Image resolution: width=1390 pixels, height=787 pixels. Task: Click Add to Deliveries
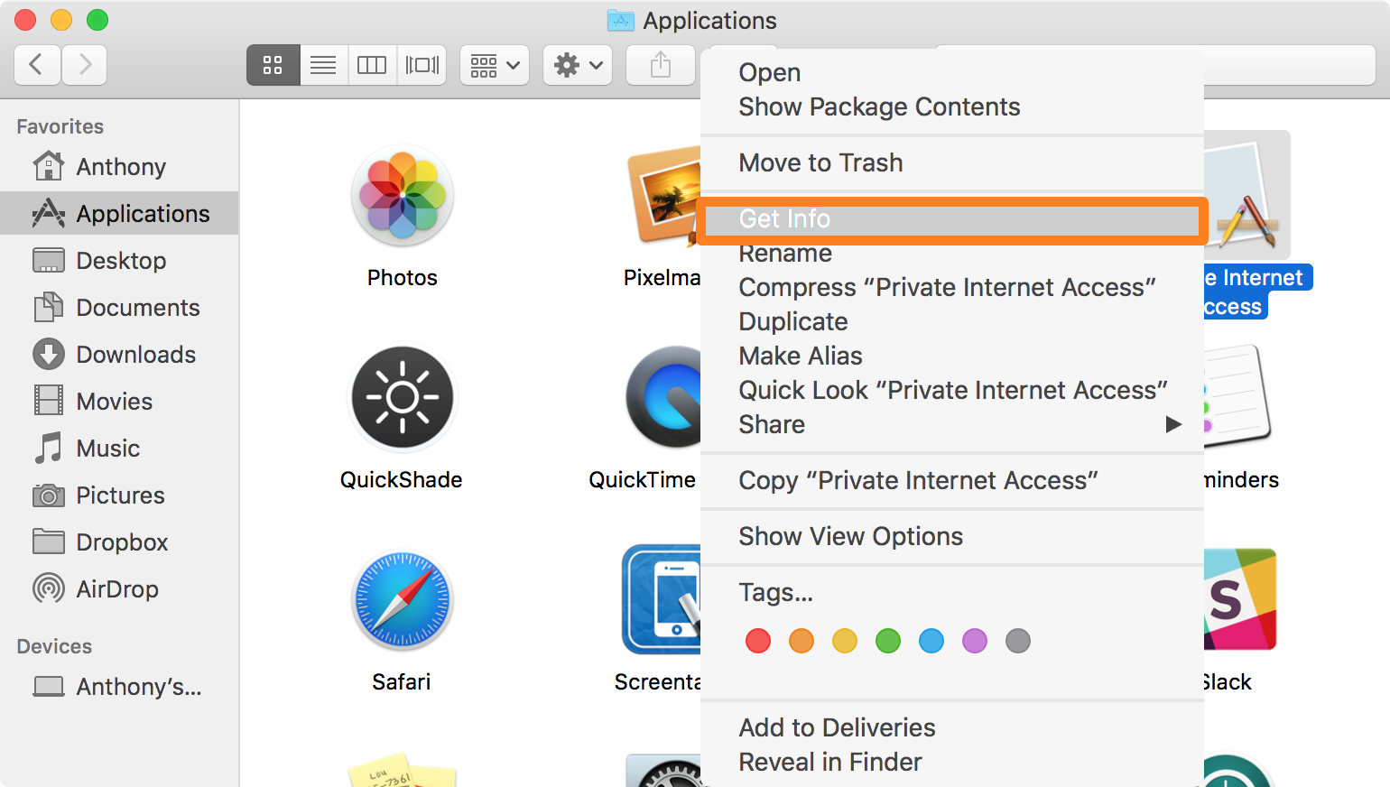(x=836, y=727)
